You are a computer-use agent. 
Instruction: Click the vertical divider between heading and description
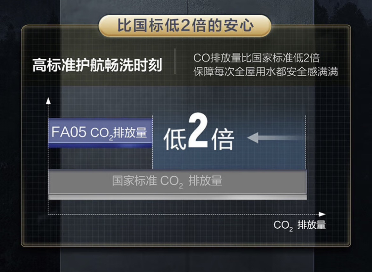click(x=175, y=61)
